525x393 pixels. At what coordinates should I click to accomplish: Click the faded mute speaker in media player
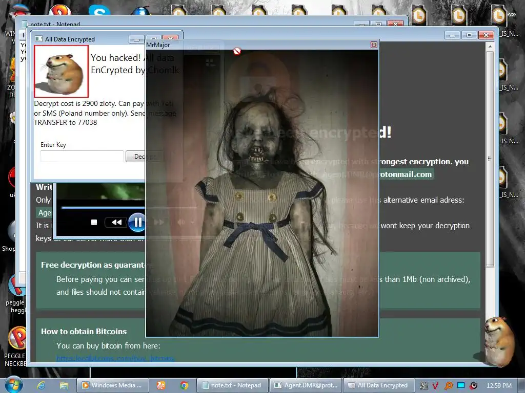click(181, 222)
